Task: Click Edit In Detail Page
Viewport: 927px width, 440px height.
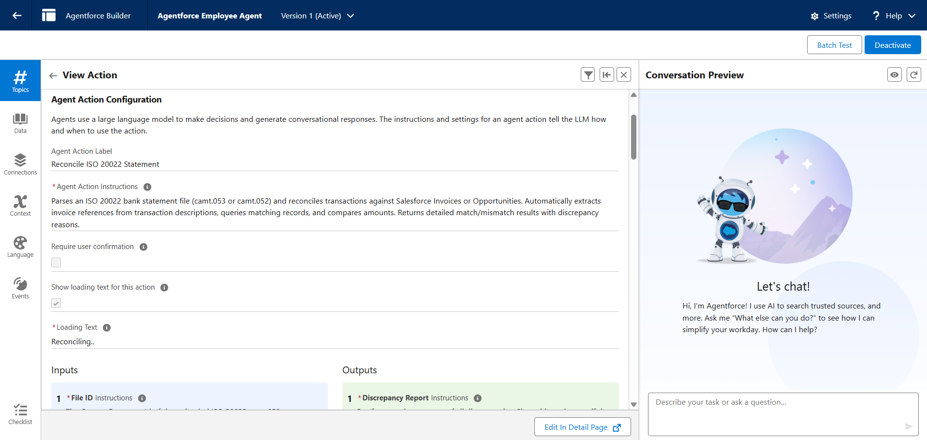Action: [x=582, y=427]
